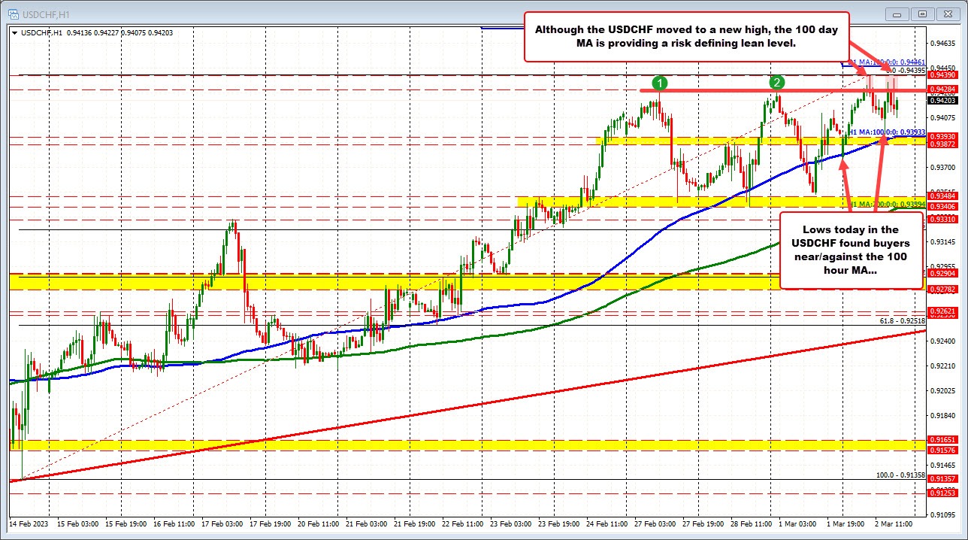Select the red 0.94284 price level label
The image size is (968, 540).
942,90
